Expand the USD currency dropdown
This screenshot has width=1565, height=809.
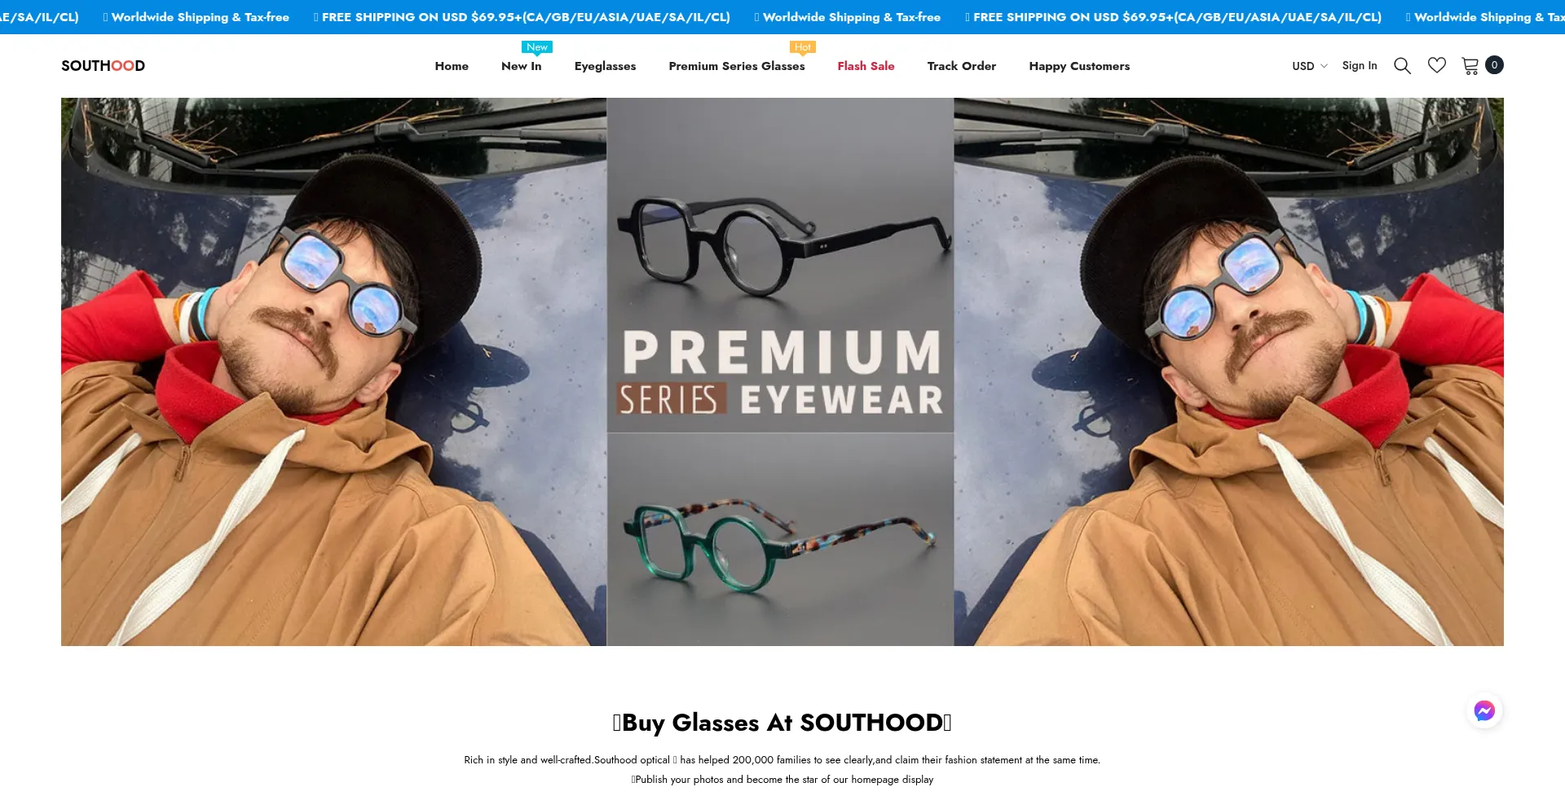(1309, 66)
